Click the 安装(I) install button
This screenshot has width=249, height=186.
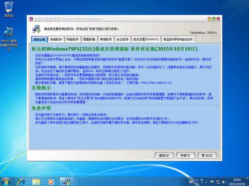pyautogui.click(x=185, y=155)
